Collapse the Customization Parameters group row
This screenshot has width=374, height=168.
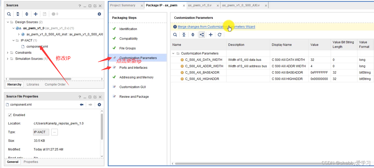pyautogui.click(x=173, y=53)
